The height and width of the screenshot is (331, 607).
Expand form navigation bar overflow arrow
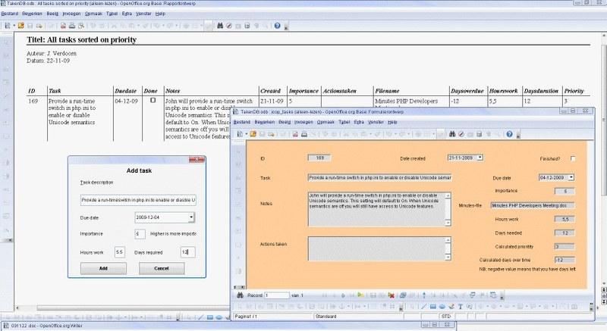click(502, 296)
